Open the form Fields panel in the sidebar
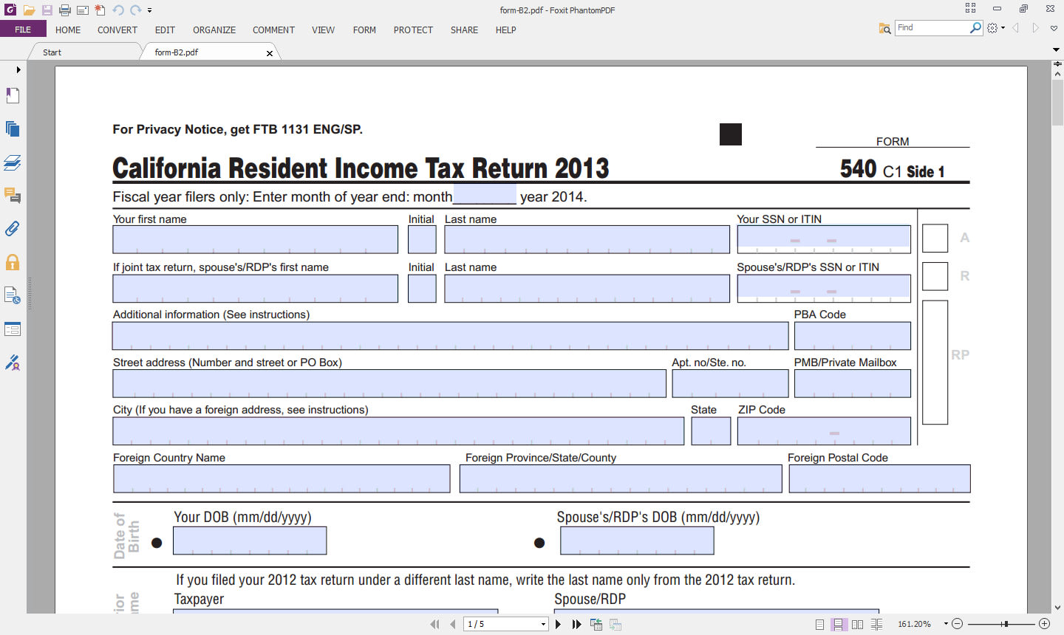Viewport: 1064px width, 635px height. point(13,329)
